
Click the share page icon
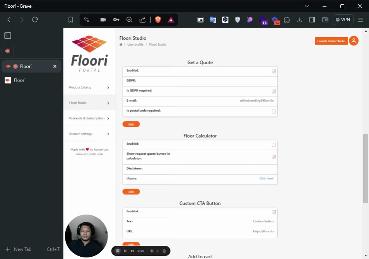click(x=142, y=20)
